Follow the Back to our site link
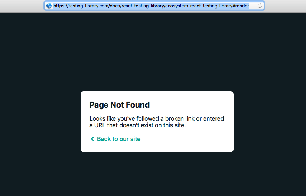 (119, 139)
